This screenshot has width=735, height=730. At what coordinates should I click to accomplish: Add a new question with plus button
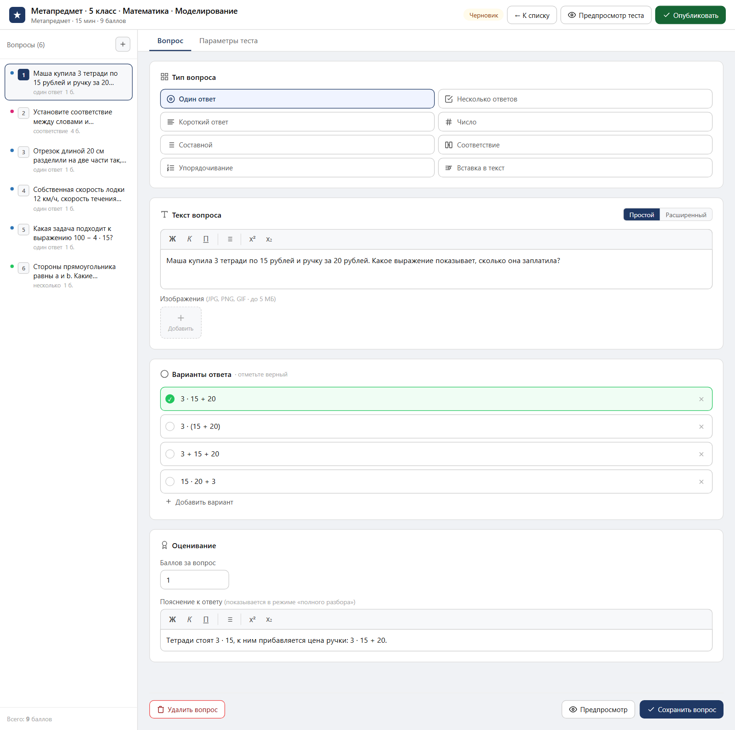(x=123, y=45)
